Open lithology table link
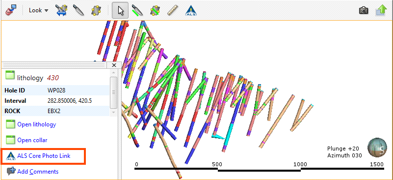The image size is (393, 180). coord(37,124)
